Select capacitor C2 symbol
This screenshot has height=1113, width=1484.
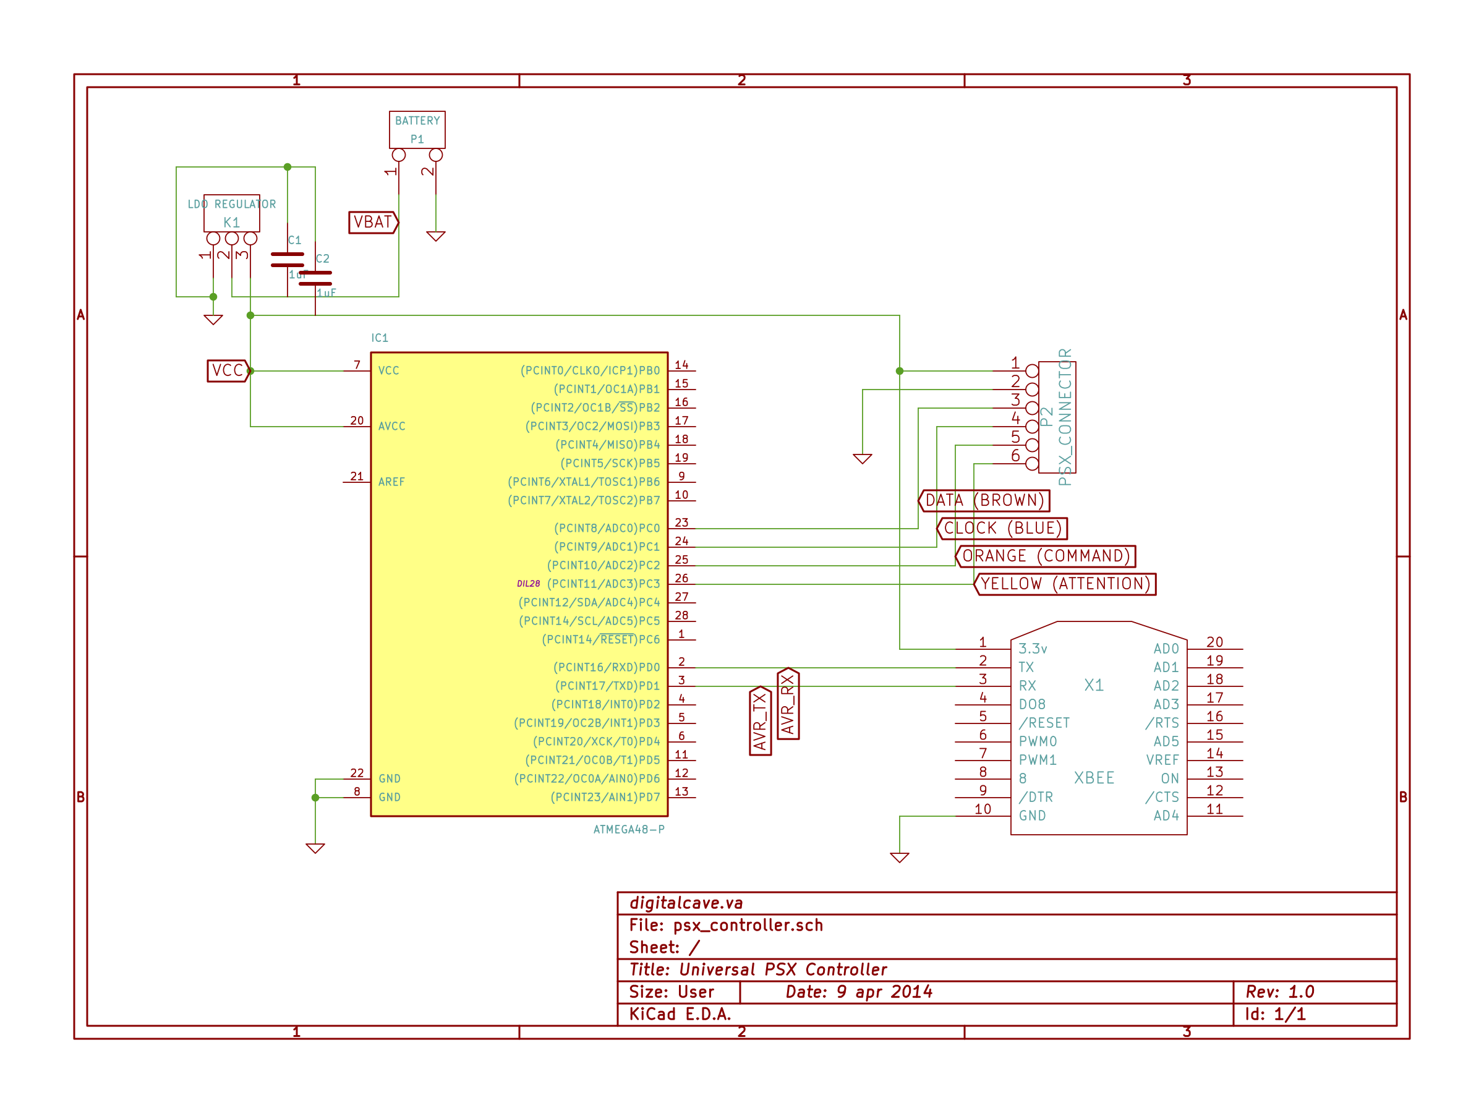[315, 278]
